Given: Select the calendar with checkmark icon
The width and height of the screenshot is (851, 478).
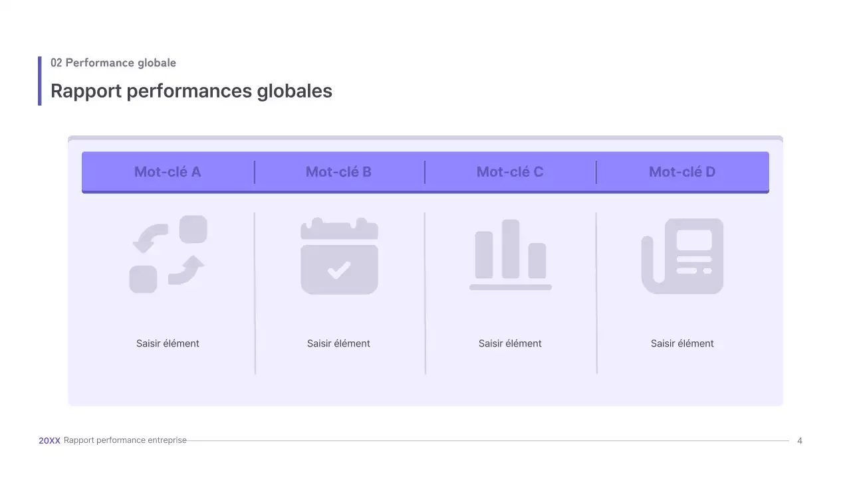Looking at the screenshot, I should click(339, 256).
